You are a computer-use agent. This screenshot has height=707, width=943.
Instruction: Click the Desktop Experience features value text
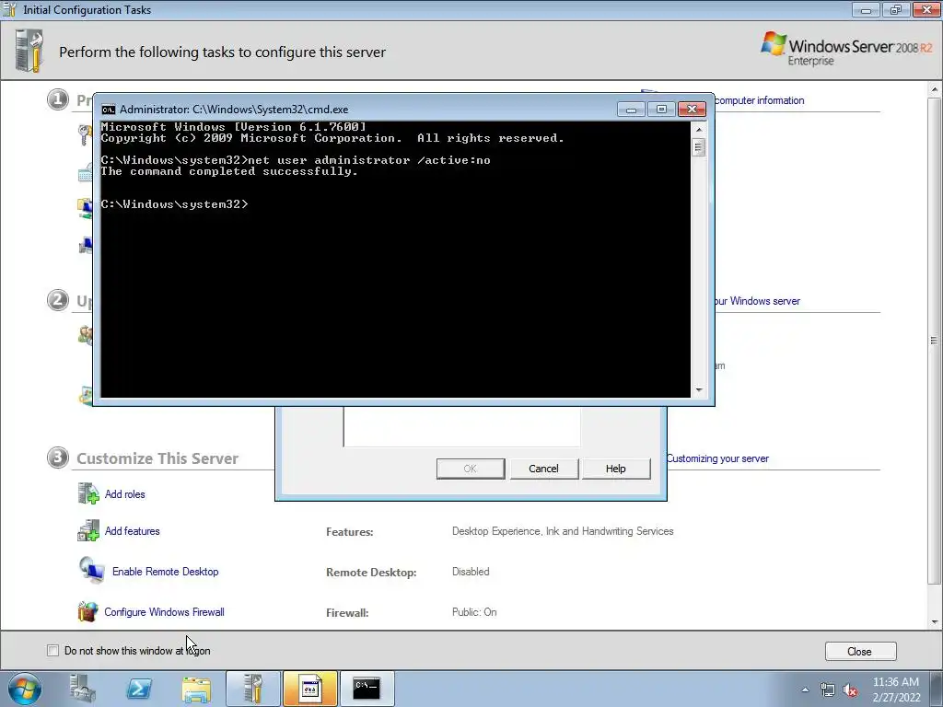pos(563,531)
